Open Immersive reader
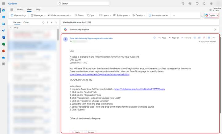 click(x=158, y=15)
